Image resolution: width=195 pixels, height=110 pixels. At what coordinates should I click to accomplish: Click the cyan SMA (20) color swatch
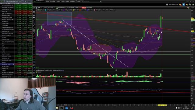coord(46,10)
